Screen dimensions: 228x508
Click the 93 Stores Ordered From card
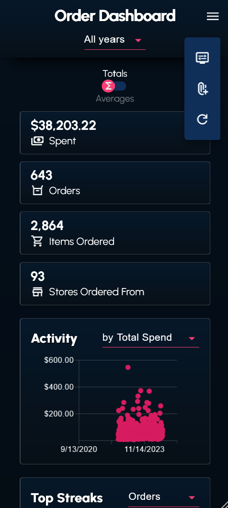(115, 284)
